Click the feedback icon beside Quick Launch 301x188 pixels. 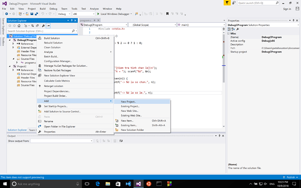coord(234,3)
